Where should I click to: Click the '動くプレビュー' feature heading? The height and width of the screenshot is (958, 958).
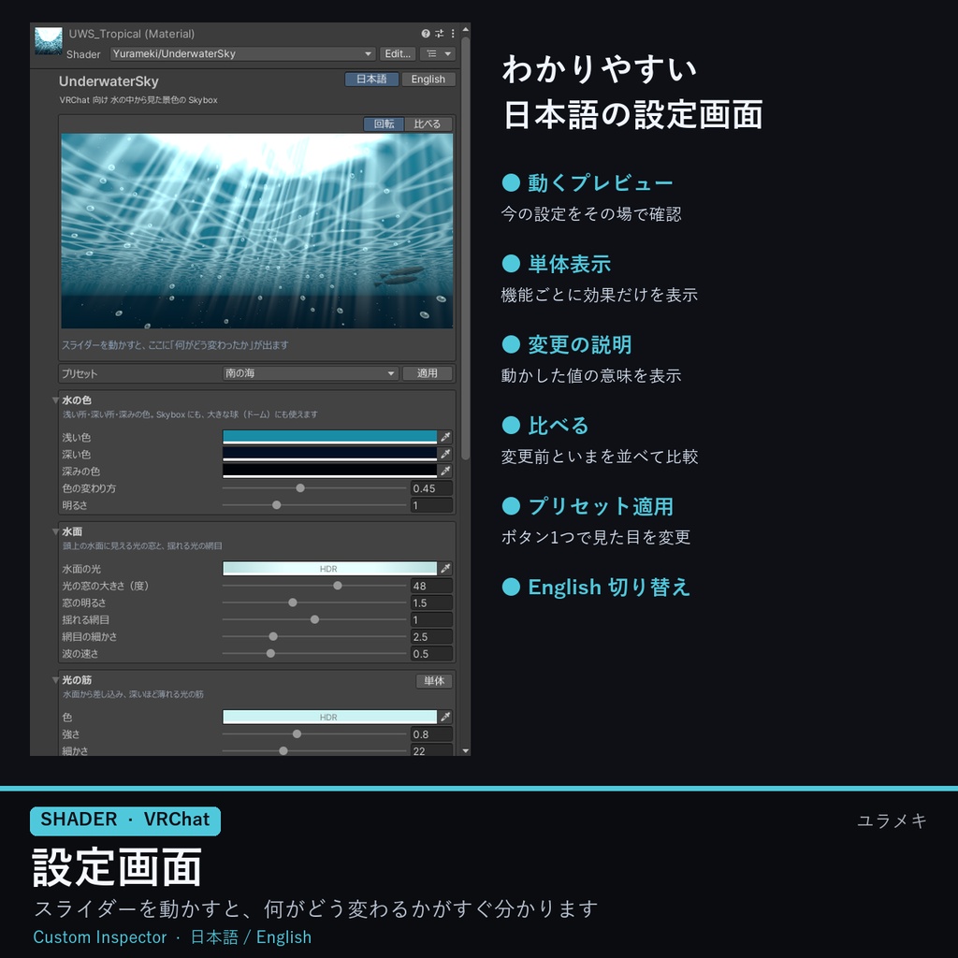click(x=600, y=182)
